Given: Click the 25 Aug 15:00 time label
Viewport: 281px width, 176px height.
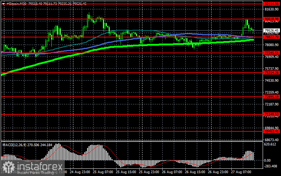Looking at the screenshot, I should pos(126,172).
